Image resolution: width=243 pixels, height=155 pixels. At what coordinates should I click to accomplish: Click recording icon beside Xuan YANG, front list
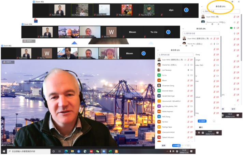(185, 60)
